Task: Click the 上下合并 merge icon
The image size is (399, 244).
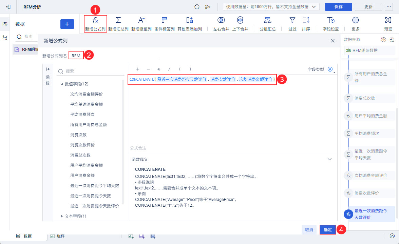Action: tap(240, 20)
